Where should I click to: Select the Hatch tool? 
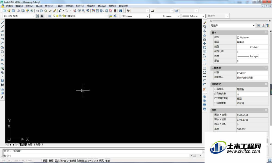2,81
